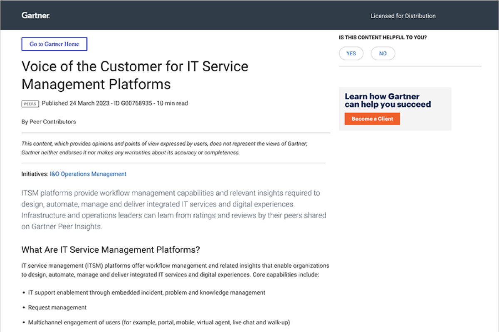
Task: Click the Learn how Gartner can help banner text
Action: coord(388,100)
